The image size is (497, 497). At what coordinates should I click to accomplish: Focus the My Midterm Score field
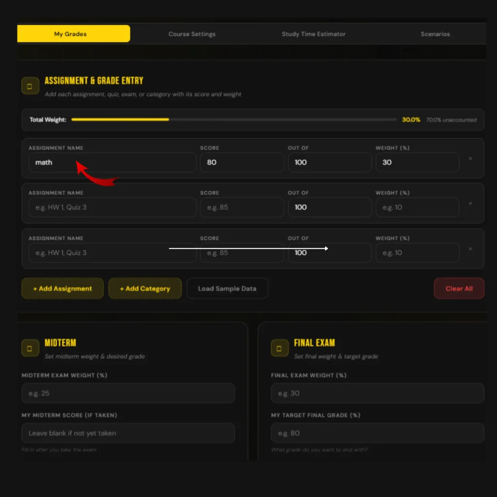(128, 433)
